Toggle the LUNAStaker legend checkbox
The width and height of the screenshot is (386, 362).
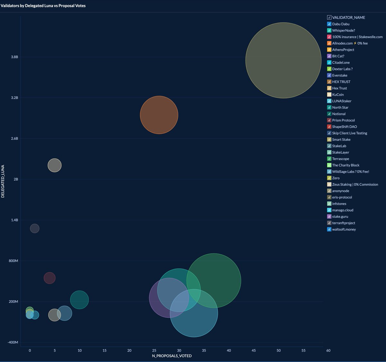[329, 101]
